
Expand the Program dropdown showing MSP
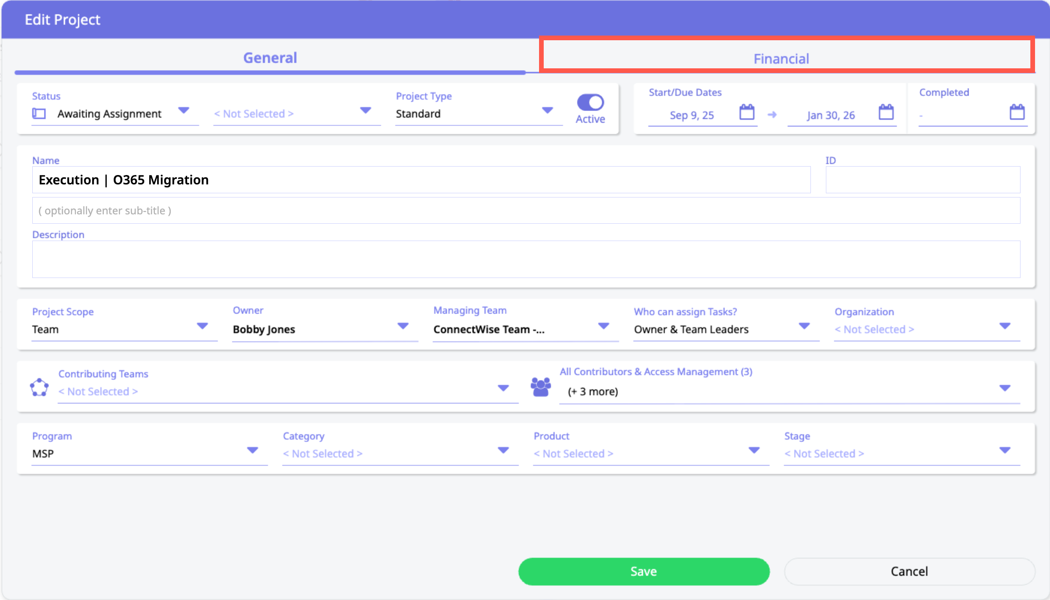[253, 451]
